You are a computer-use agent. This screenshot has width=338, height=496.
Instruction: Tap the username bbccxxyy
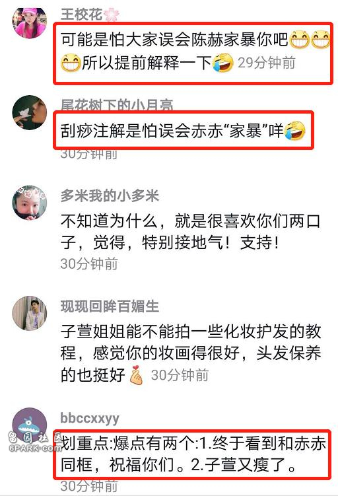pos(90,418)
